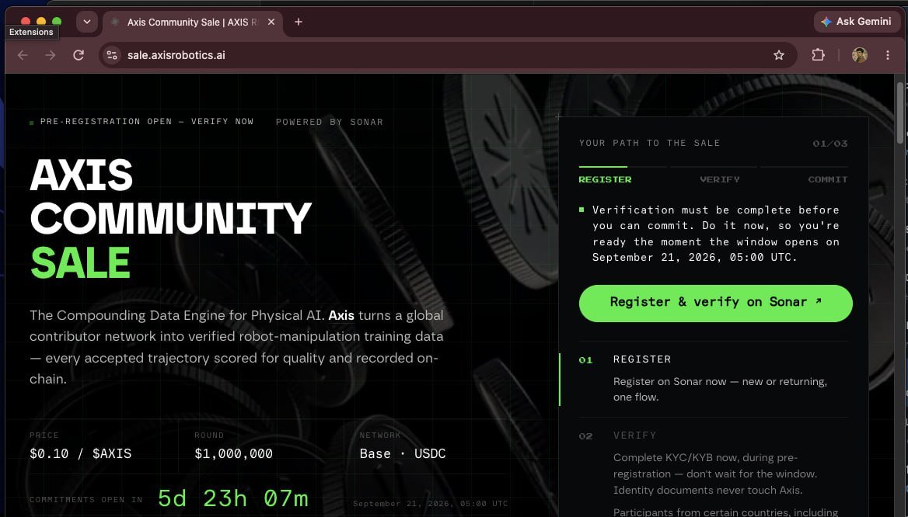
Task: Click the Complete KYC/KYB now description
Action: (714, 474)
